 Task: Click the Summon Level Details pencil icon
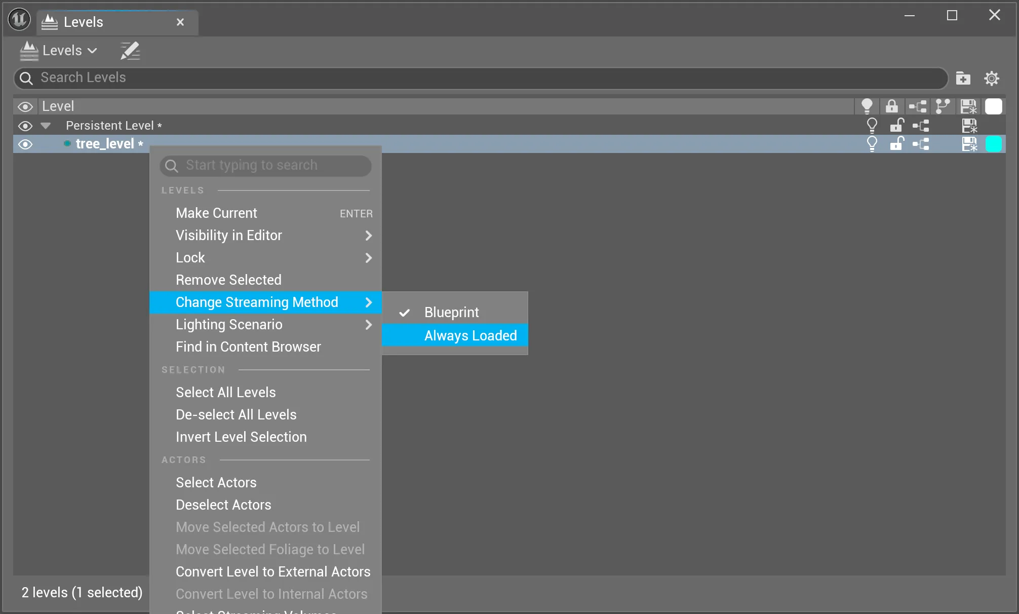coord(130,51)
